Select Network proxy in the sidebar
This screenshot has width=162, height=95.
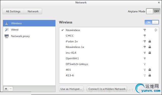(29, 36)
